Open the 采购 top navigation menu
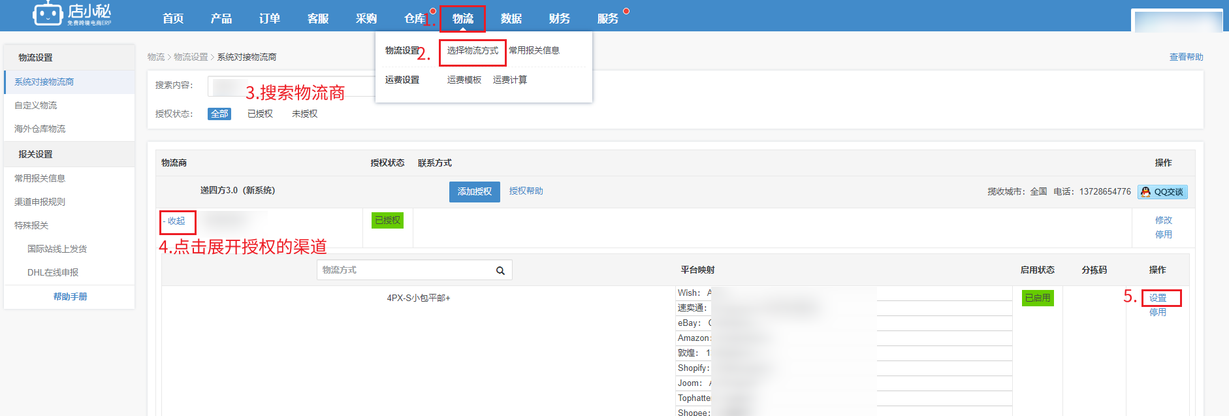Viewport: 1229px width, 416px height. point(366,18)
